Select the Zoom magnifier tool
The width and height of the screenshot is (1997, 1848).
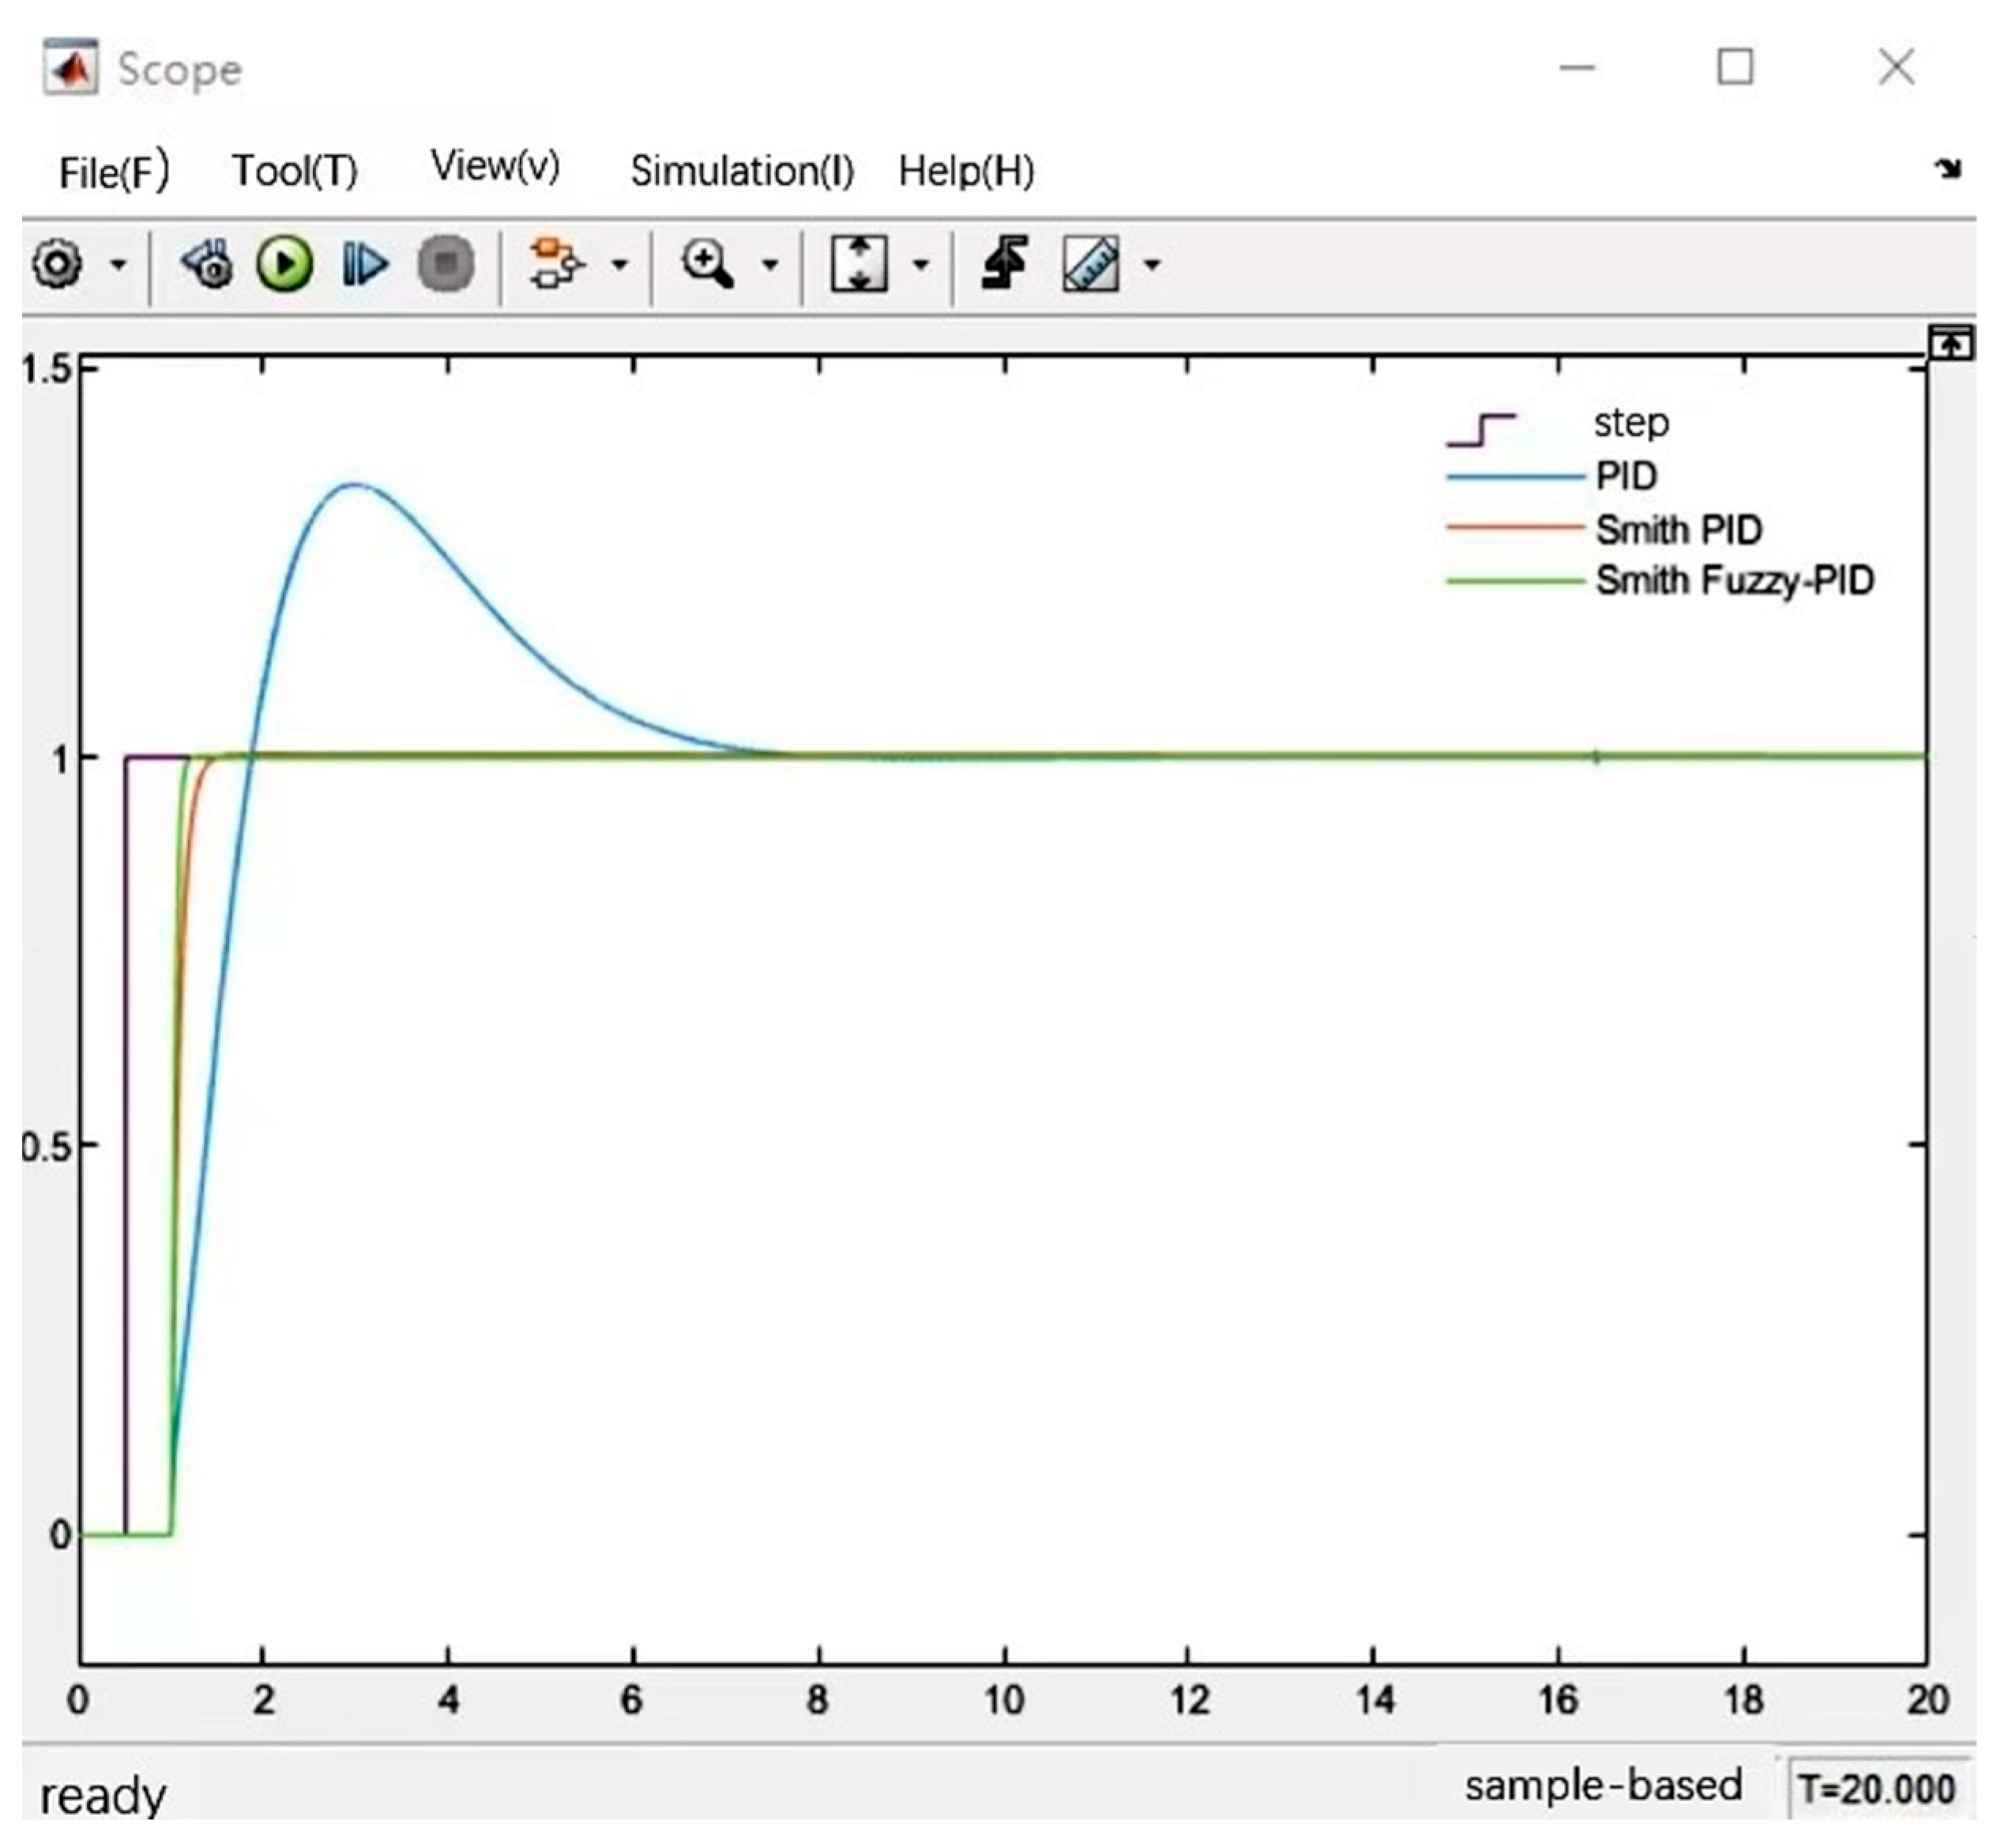[x=707, y=265]
